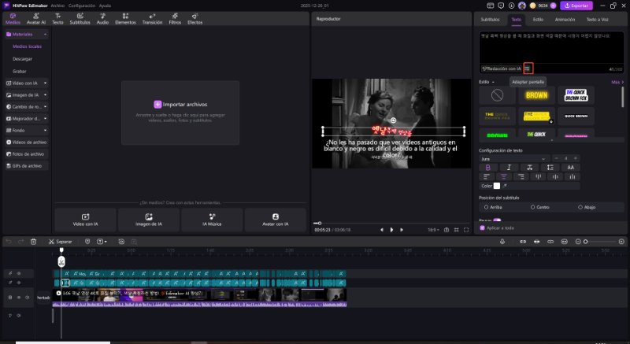Open the Filtros tool
The image size is (630, 344).
coord(175,19)
